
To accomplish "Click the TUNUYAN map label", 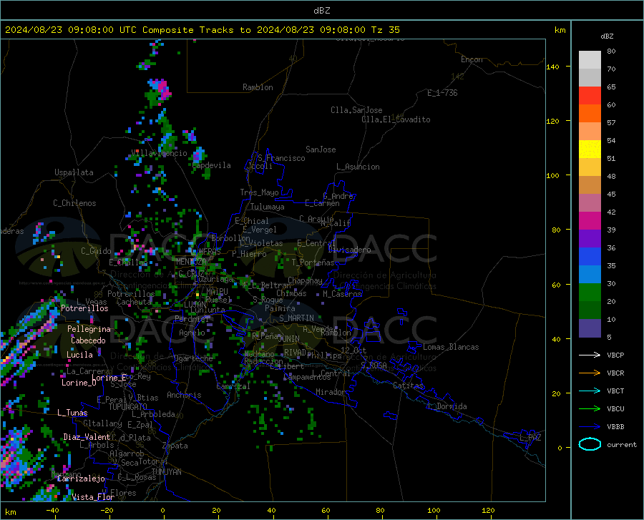I will pyautogui.click(x=166, y=472).
